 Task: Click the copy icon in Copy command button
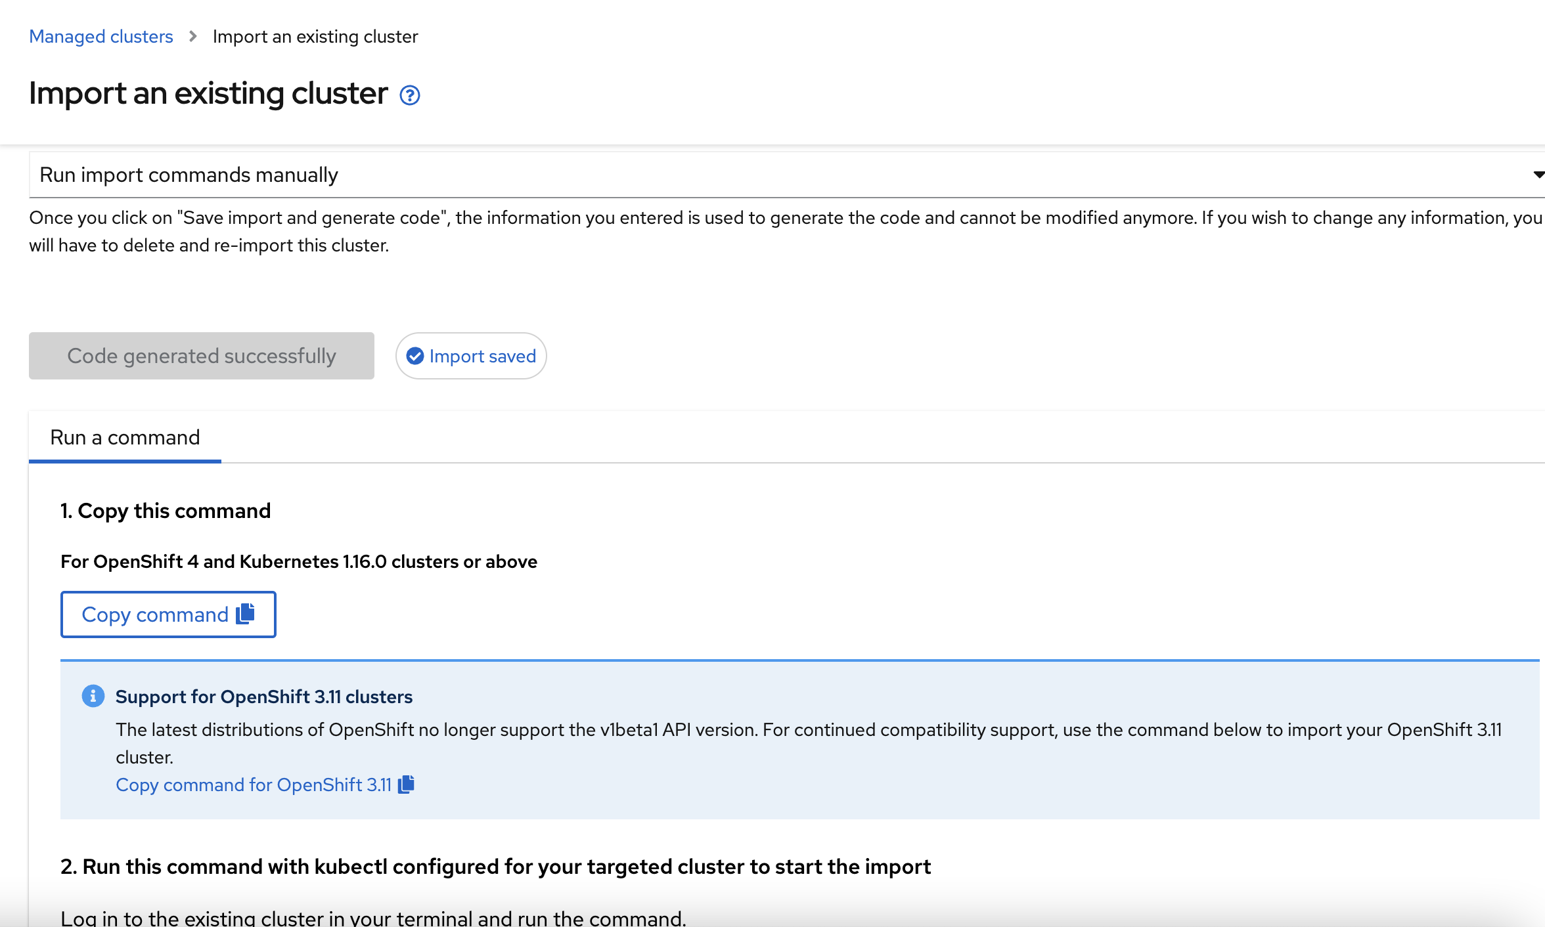point(245,614)
